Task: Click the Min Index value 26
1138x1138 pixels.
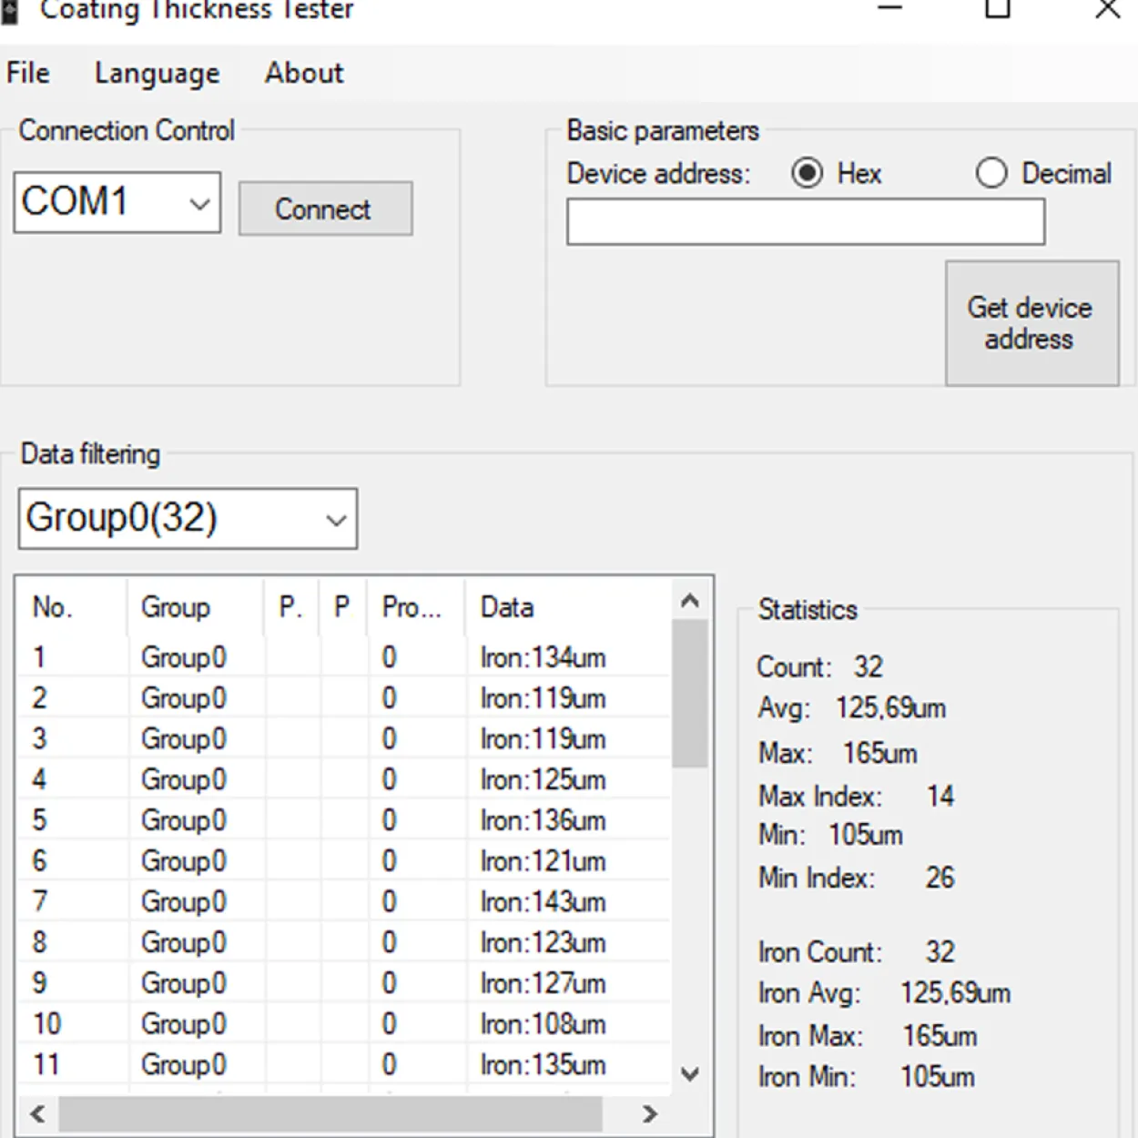Action: [x=940, y=878]
